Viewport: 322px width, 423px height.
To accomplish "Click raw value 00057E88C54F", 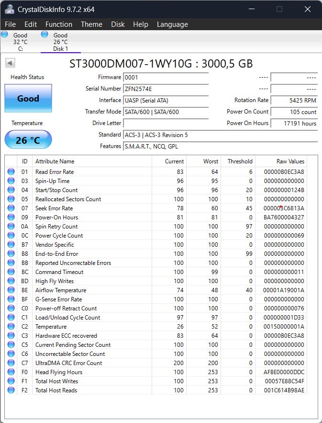I will pos(285,381).
